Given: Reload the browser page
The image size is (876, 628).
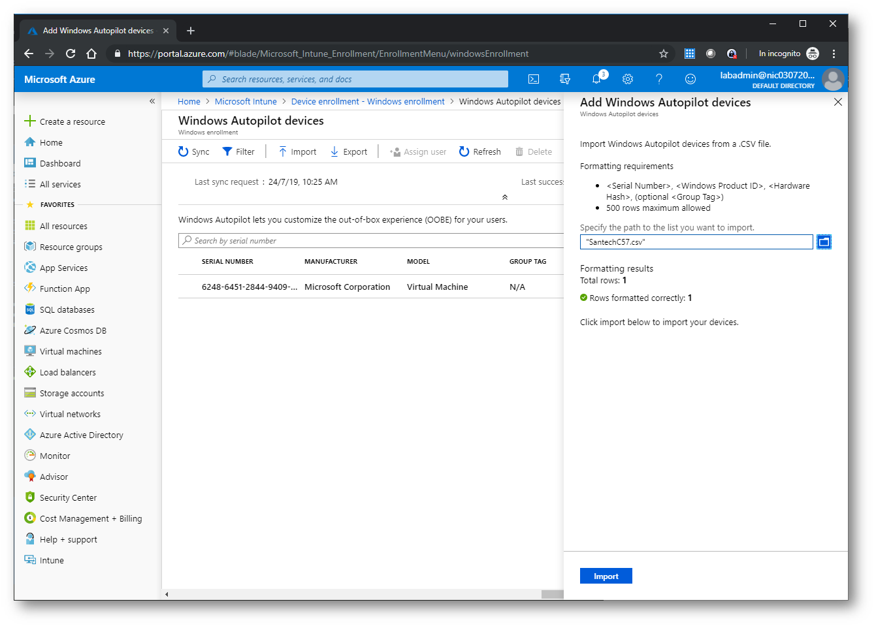Looking at the screenshot, I should pyautogui.click(x=71, y=54).
